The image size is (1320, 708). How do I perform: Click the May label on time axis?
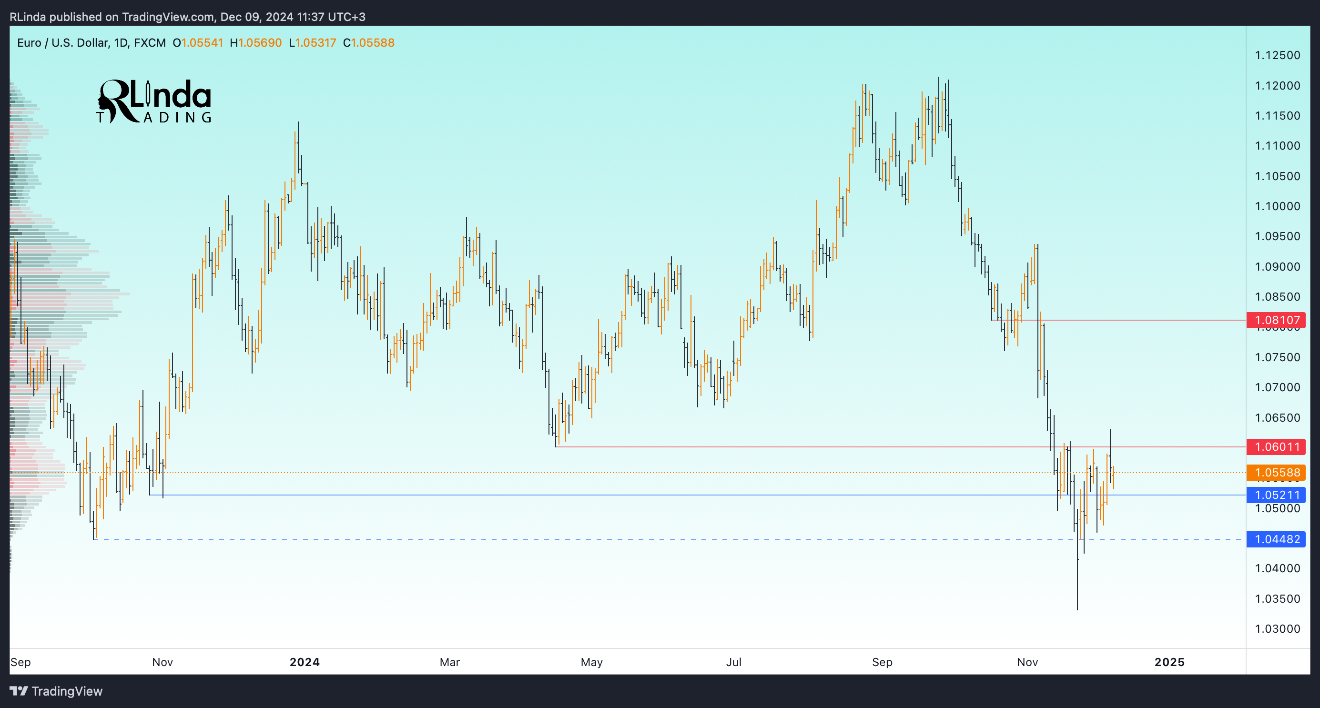pyautogui.click(x=591, y=662)
